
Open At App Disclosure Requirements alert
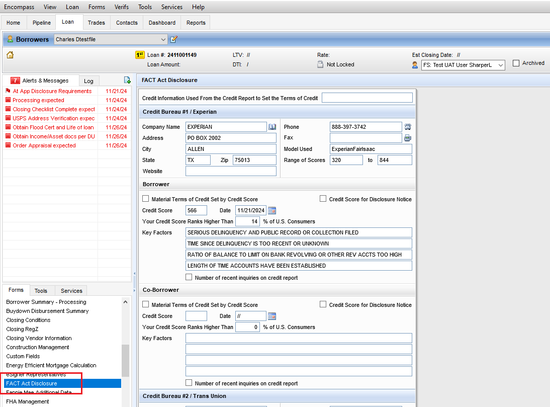pyautogui.click(x=67, y=91)
